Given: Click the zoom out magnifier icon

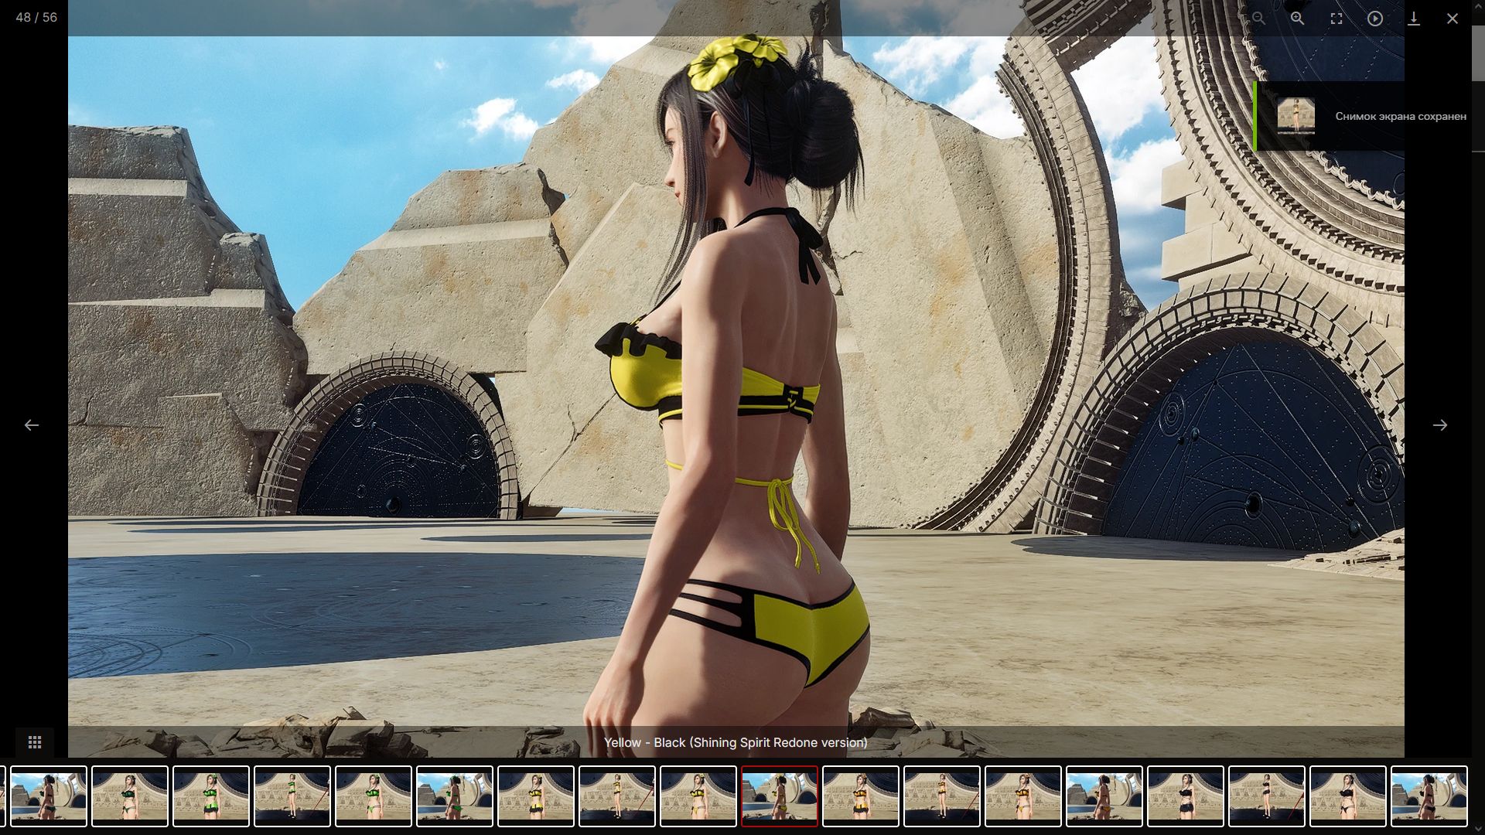Looking at the screenshot, I should tap(1258, 19).
